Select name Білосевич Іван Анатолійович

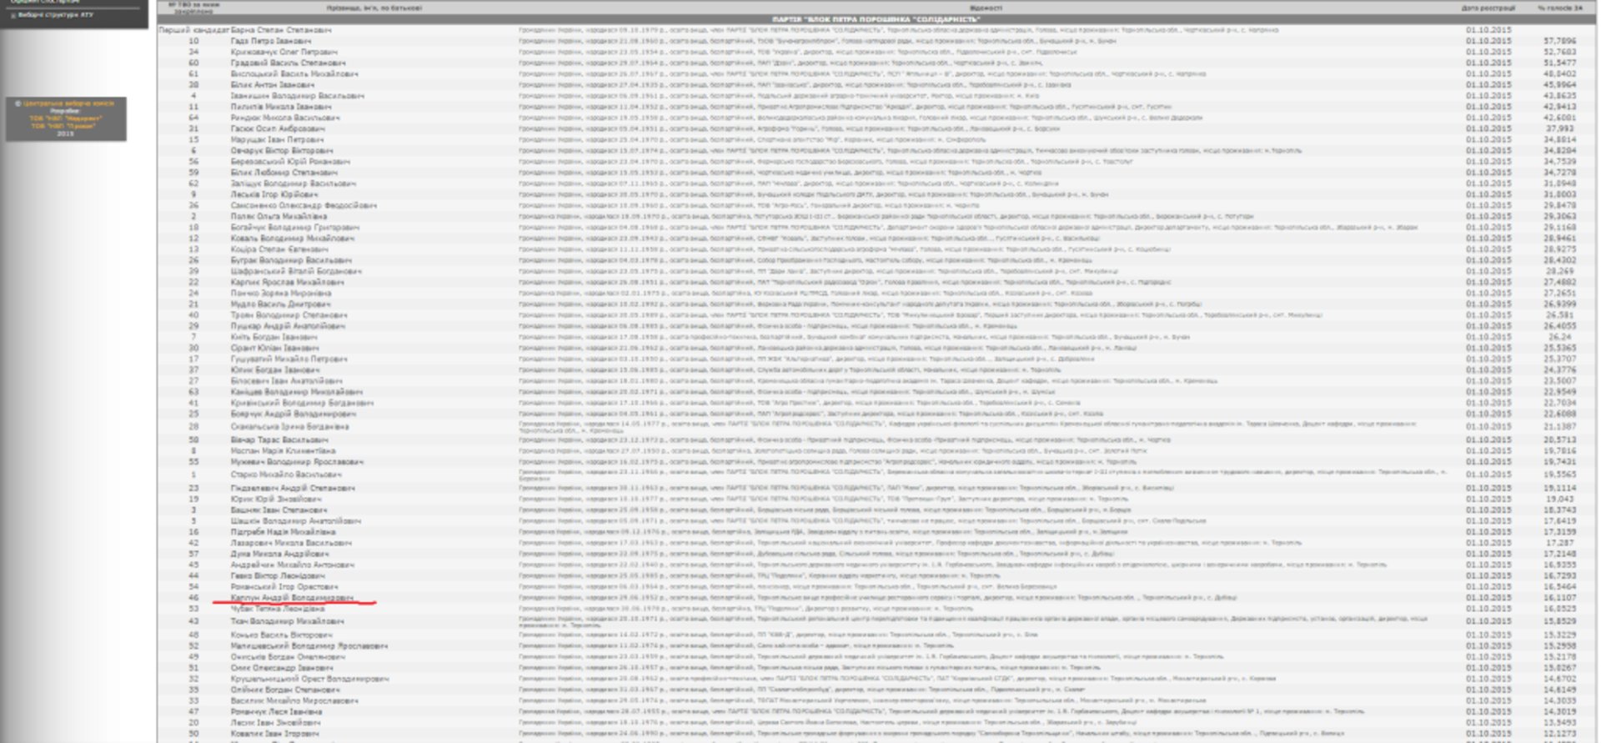click(x=286, y=381)
